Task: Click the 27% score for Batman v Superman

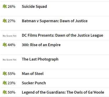Action: click(12, 21)
